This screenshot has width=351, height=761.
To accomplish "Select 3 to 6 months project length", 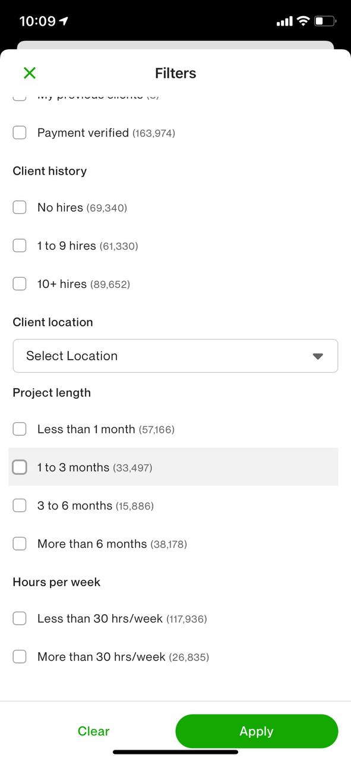I will [20, 505].
